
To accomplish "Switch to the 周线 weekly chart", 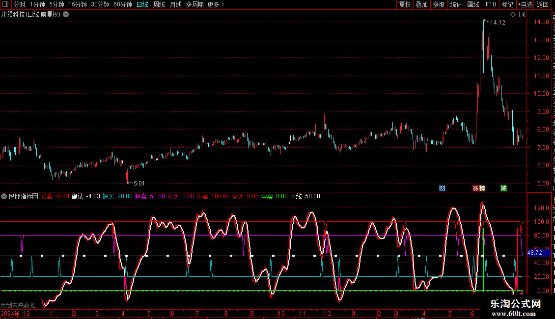I will click(x=159, y=4).
